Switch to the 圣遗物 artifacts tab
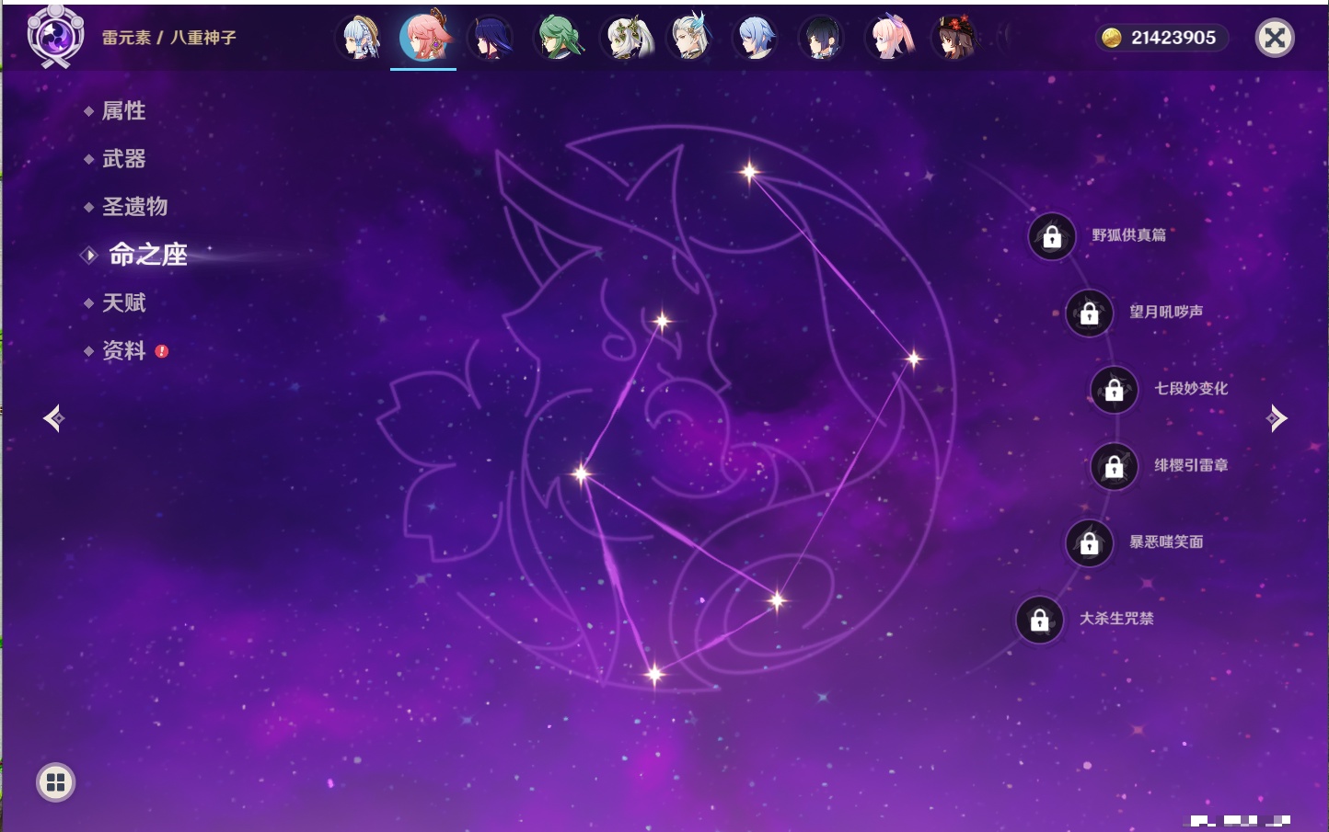Image resolution: width=1329 pixels, height=832 pixels. (134, 207)
